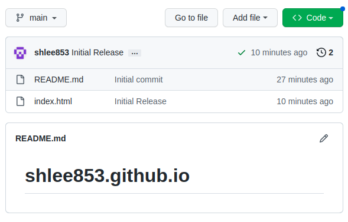Open the README.md file
The height and width of the screenshot is (222, 348).
coord(59,79)
